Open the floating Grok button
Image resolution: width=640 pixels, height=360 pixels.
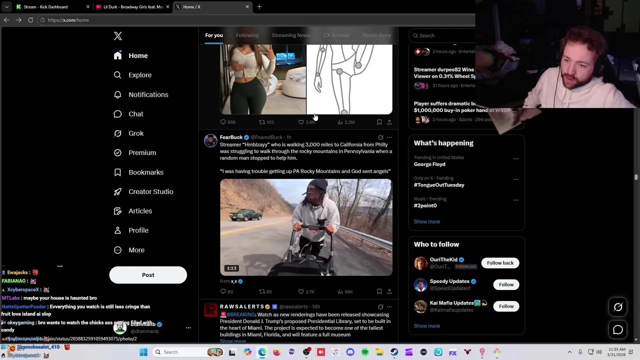coord(618,307)
